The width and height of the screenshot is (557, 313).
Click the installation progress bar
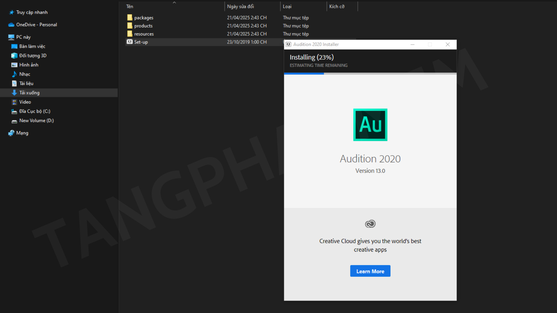pos(370,74)
